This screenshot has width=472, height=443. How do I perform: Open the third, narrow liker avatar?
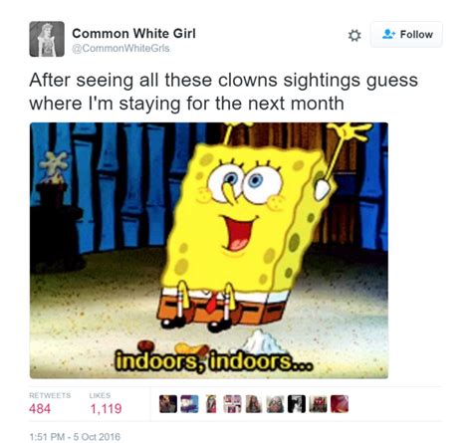[x=211, y=404]
